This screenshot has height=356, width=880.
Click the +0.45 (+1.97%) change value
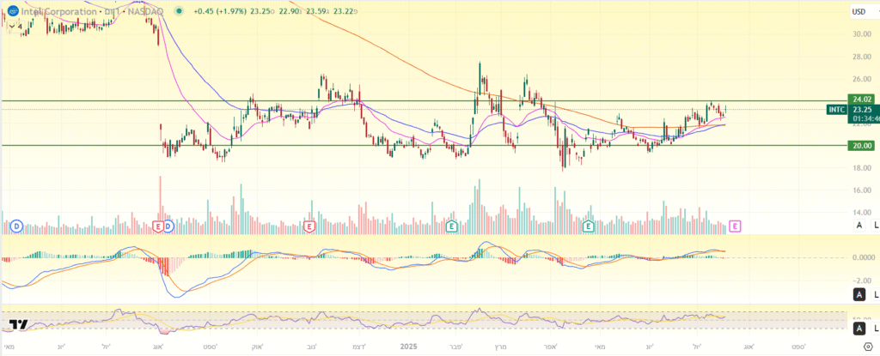(x=218, y=11)
